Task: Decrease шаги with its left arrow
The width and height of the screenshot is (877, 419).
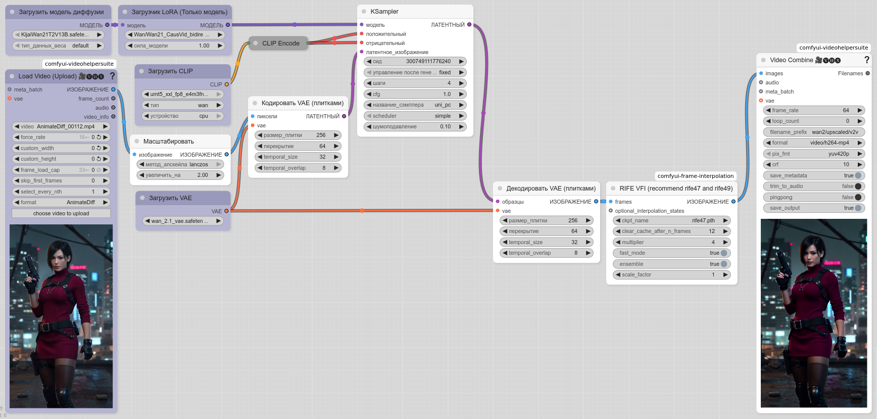Action: [x=369, y=83]
